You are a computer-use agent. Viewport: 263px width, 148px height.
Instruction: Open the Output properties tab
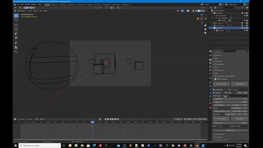point(210,63)
